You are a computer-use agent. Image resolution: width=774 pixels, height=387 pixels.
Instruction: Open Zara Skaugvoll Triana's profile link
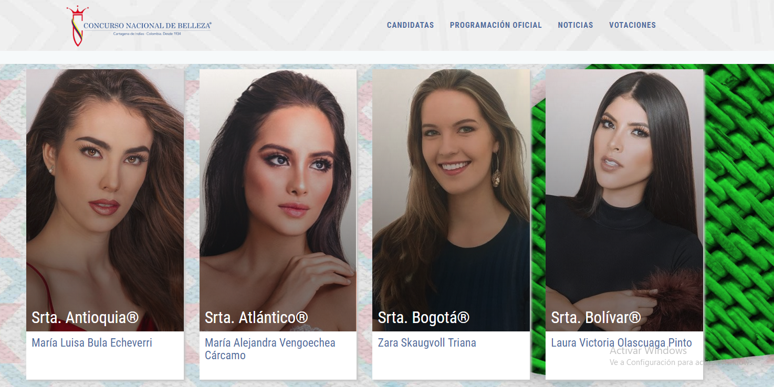point(427,343)
